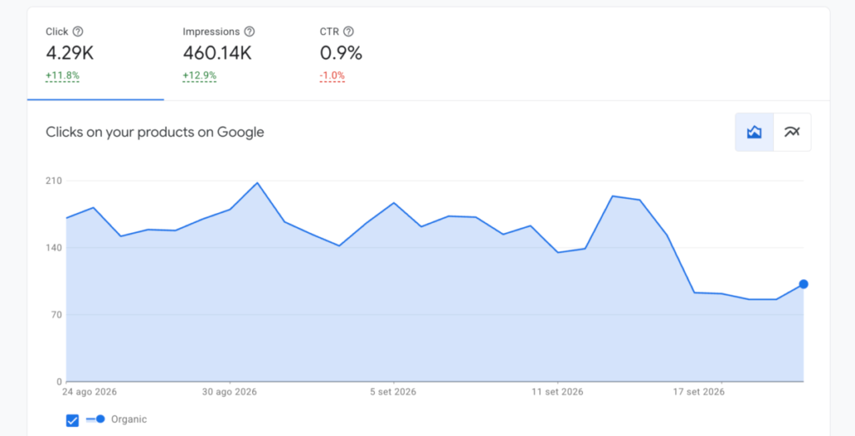Click the 5 set 2026 axis label
Image resolution: width=855 pixels, height=436 pixels.
point(393,392)
